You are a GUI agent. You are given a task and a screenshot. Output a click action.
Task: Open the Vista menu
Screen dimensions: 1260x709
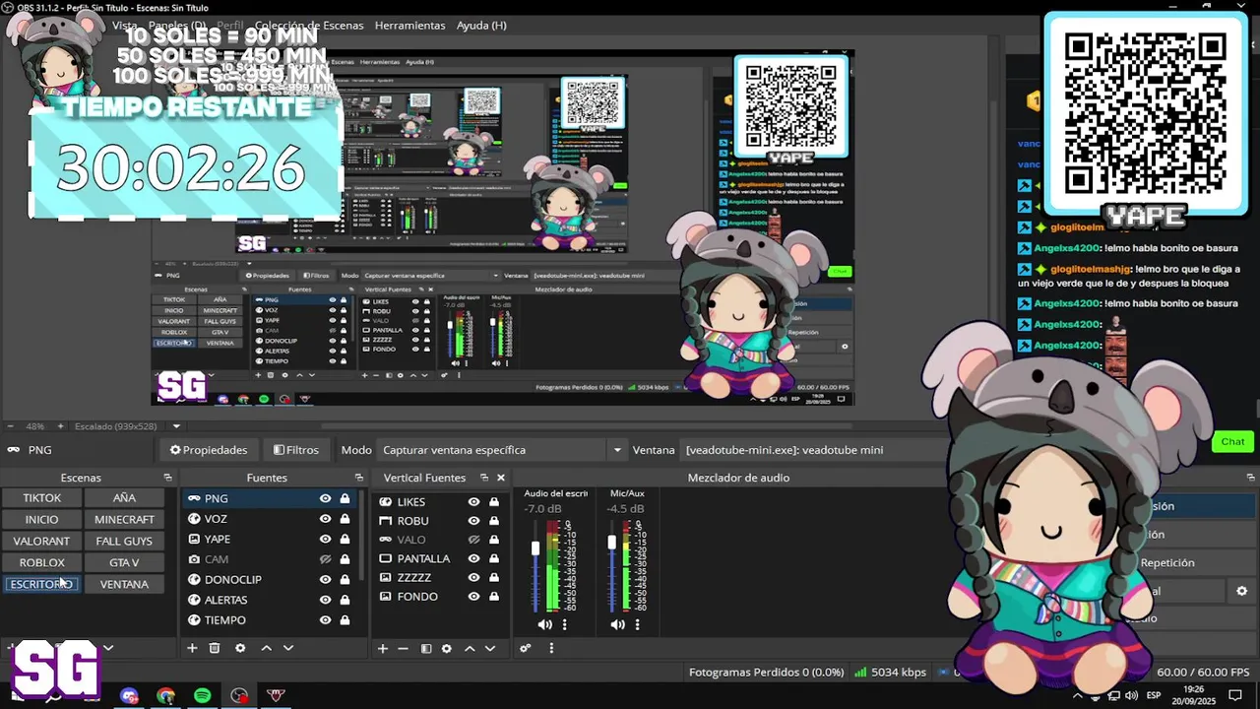[x=125, y=26]
